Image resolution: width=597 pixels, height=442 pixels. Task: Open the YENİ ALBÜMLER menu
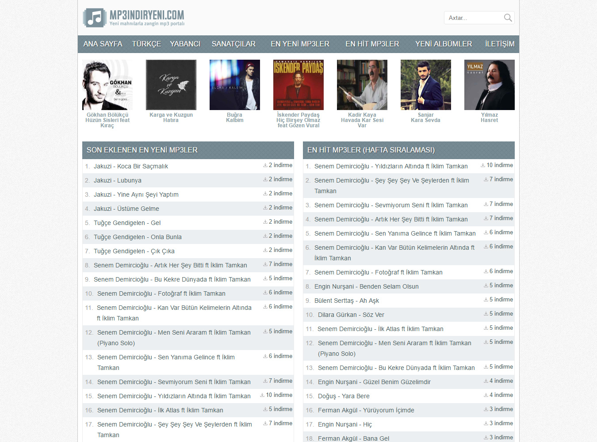pyautogui.click(x=444, y=44)
